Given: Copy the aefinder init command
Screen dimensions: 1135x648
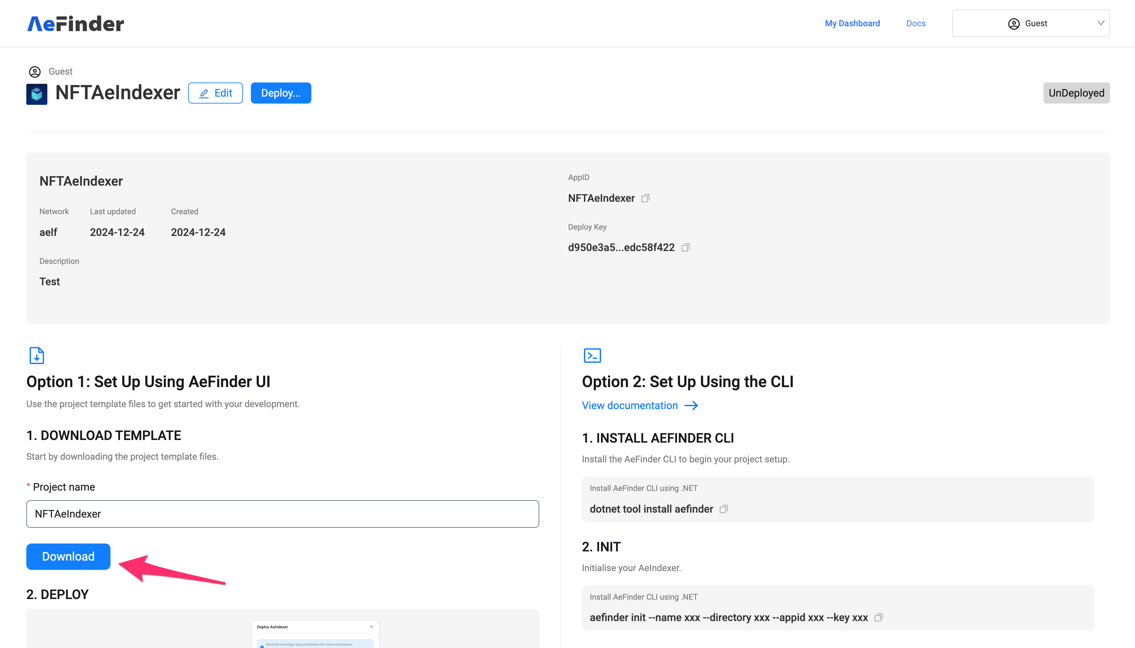Looking at the screenshot, I should click(x=878, y=618).
